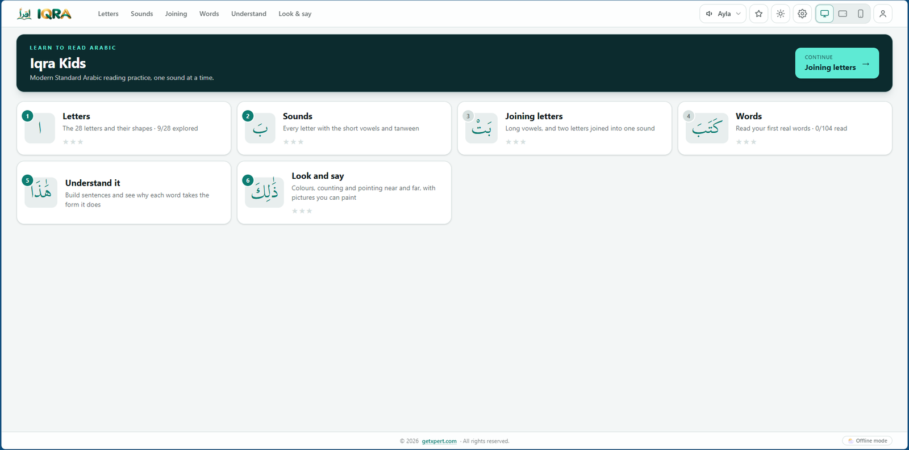The width and height of the screenshot is (909, 450).
Task: Click the IQRA logo in the header
Action: [x=44, y=14]
